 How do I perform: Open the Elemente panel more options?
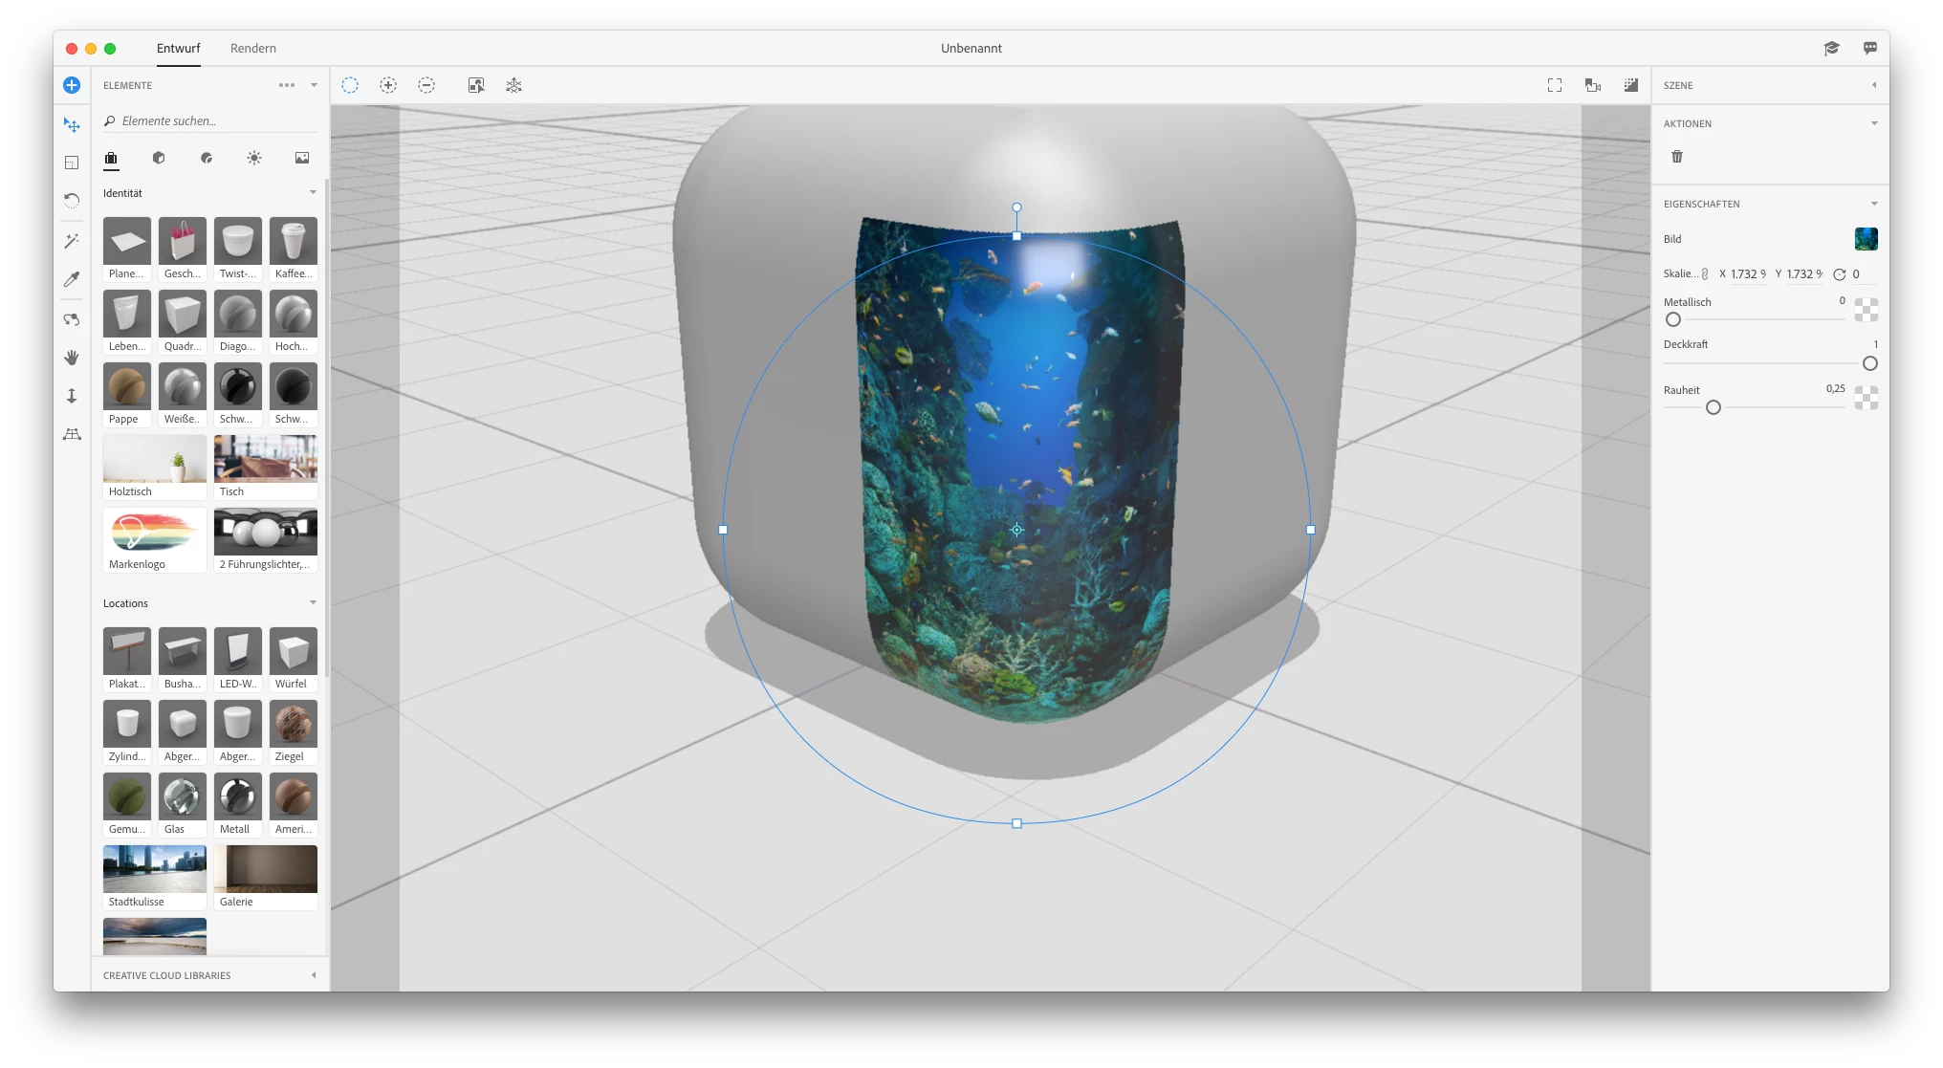click(287, 85)
